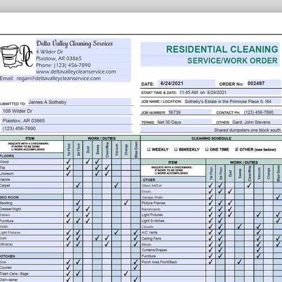
Task: Toggle the Linoleum row 1st Floor checkmark
Action: tap(68, 173)
